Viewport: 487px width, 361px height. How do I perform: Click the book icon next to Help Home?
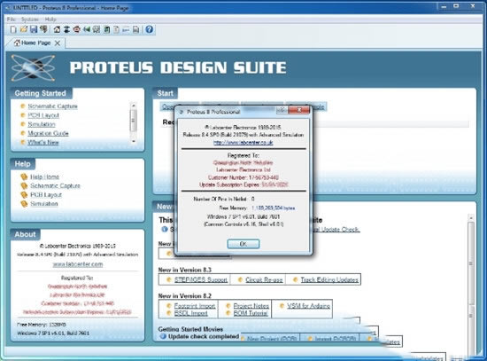(x=24, y=177)
